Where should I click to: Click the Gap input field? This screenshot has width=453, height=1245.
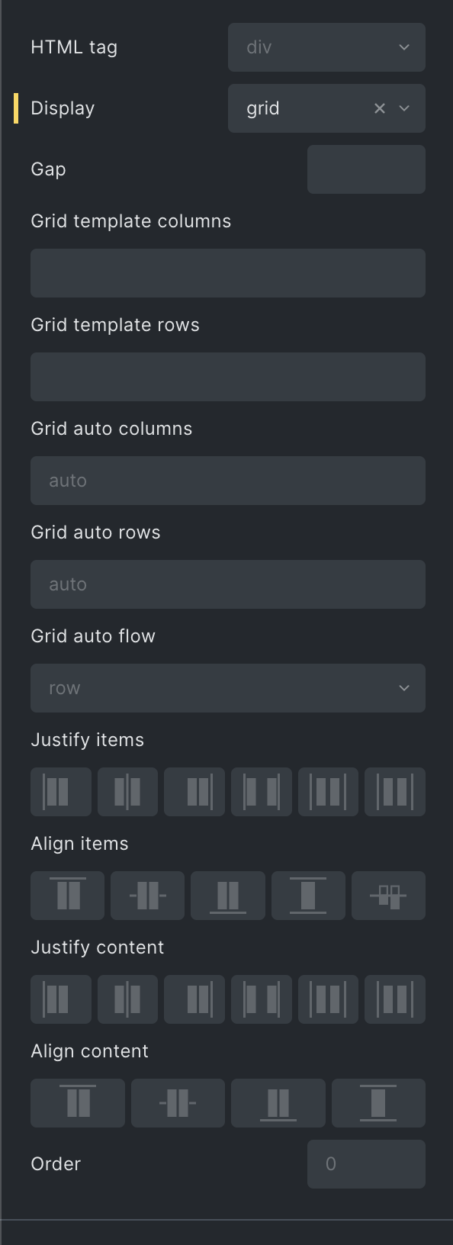click(x=366, y=169)
